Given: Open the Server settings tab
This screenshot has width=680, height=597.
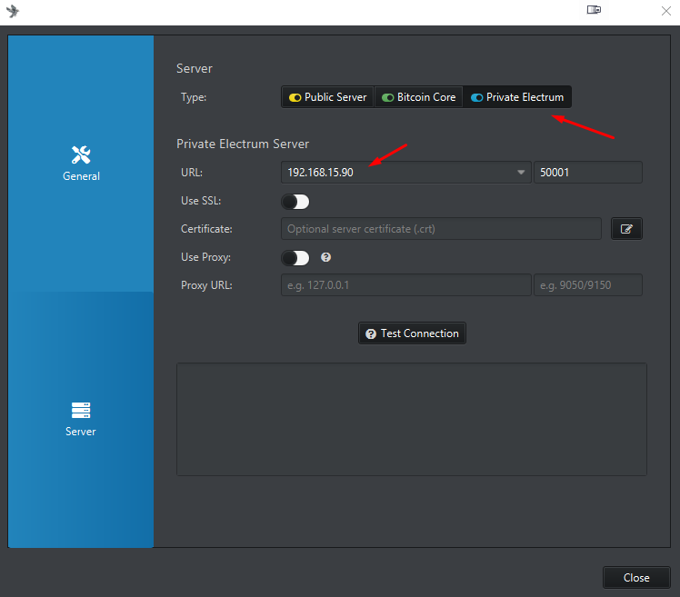Looking at the screenshot, I should (81, 419).
